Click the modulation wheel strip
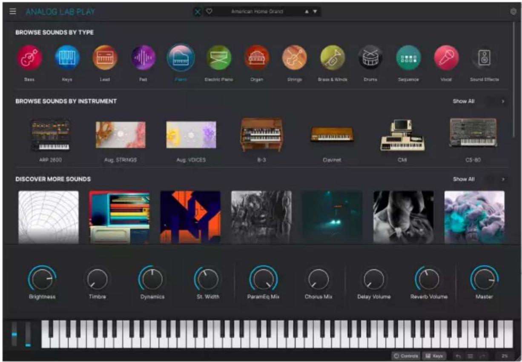This screenshot has width=522, height=362. [x=28, y=334]
